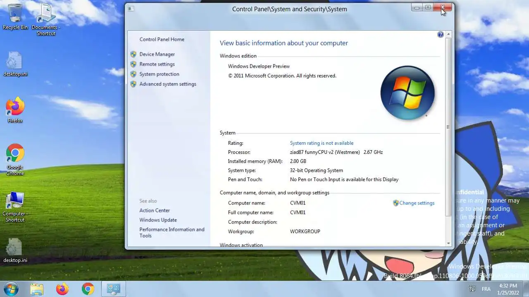
Task: Click the Full computer name value CVM01
Action: click(x=298, y=212)
